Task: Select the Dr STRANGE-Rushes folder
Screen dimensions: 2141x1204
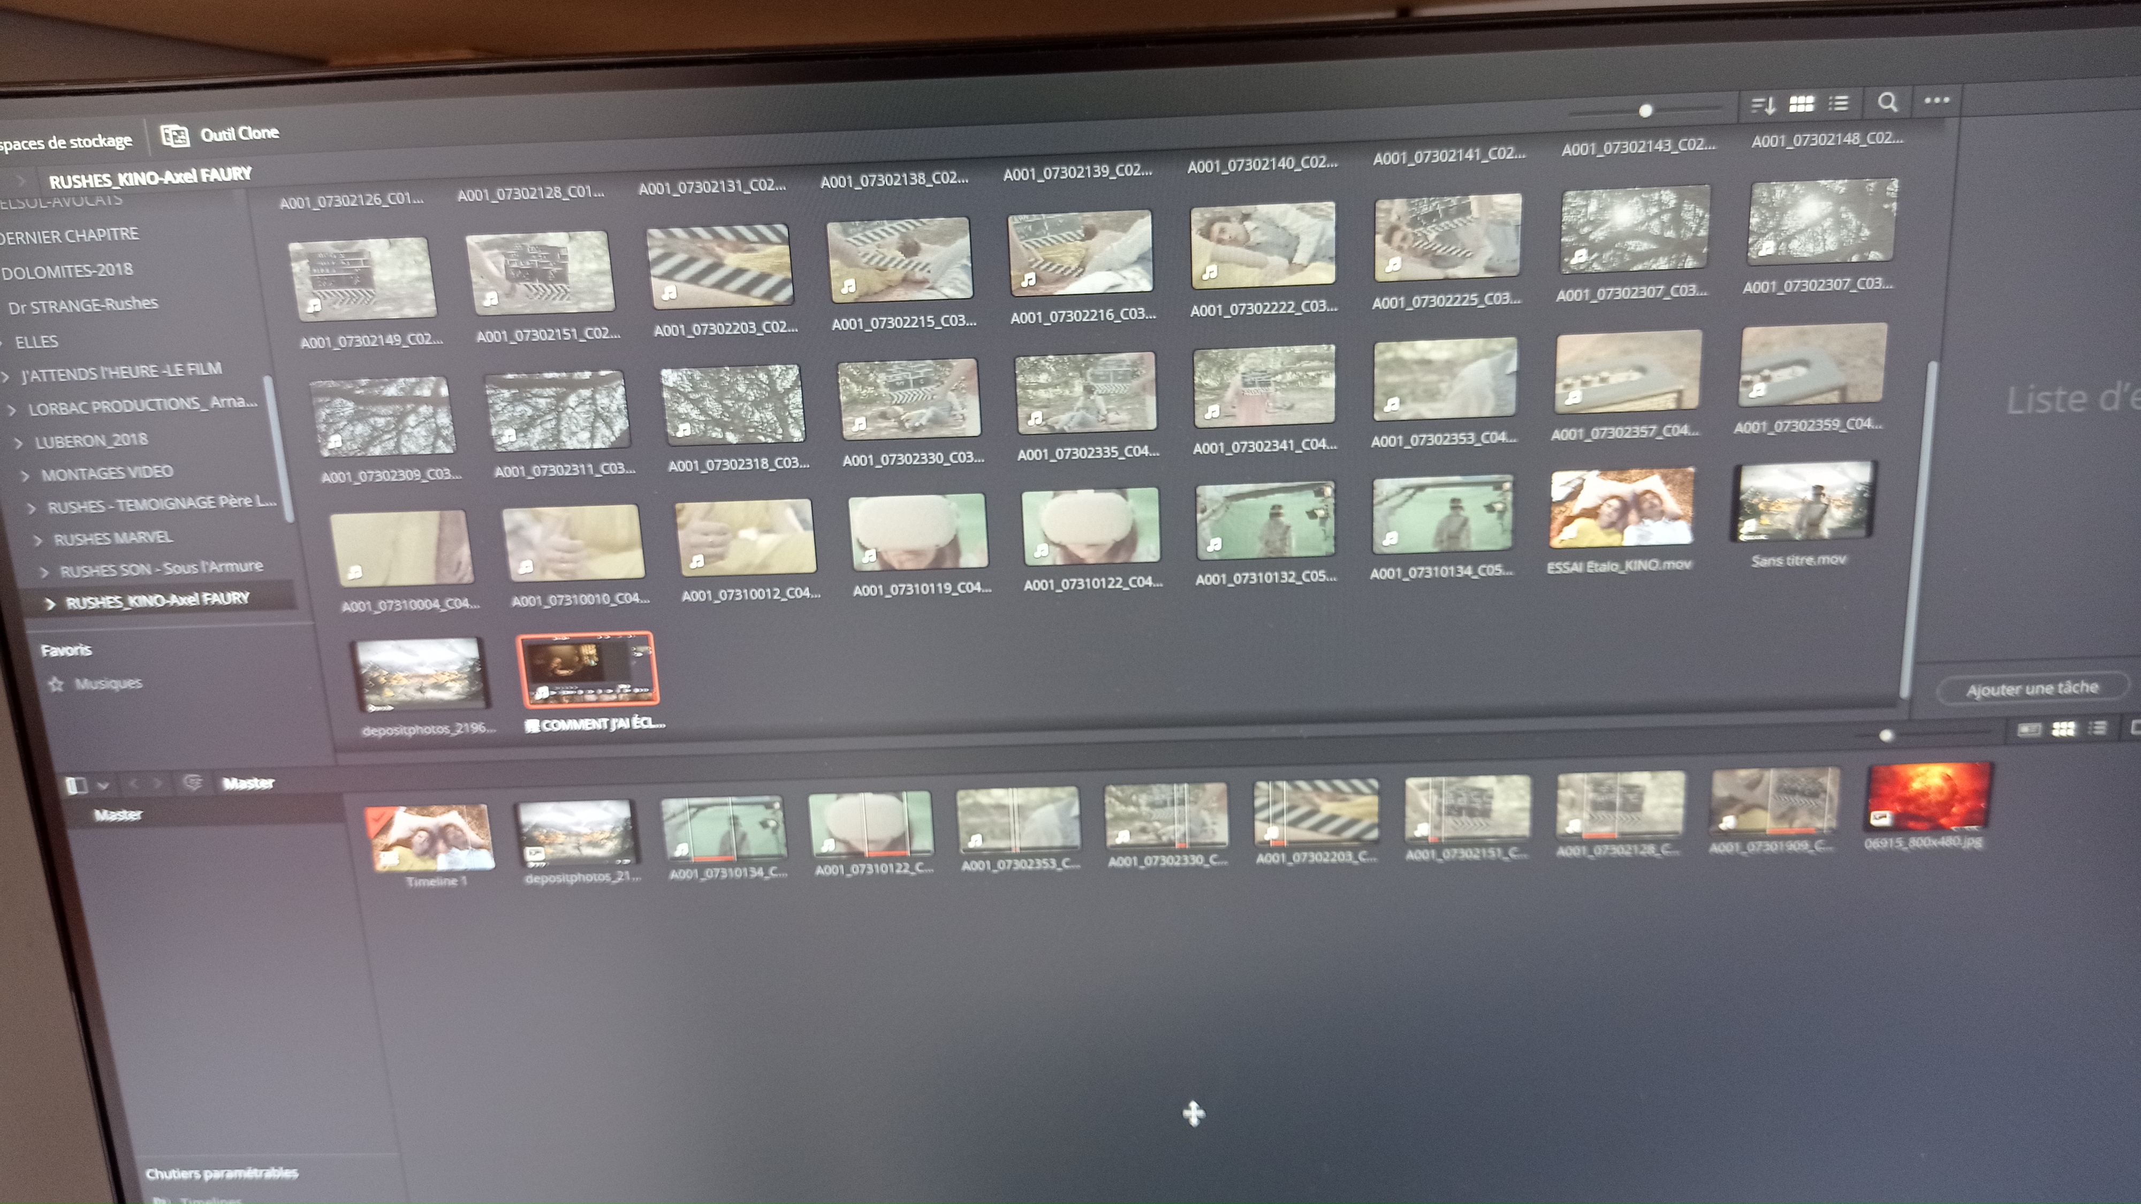Action: click(x=83, y=305)
